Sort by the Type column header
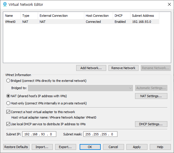Viewport: 174px width, 153px height. click(29, 16)
